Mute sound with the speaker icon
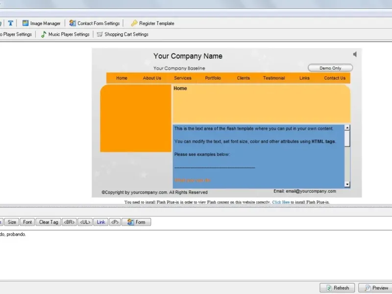The width and height of the screenshot is (392, 294). point(355,54)
